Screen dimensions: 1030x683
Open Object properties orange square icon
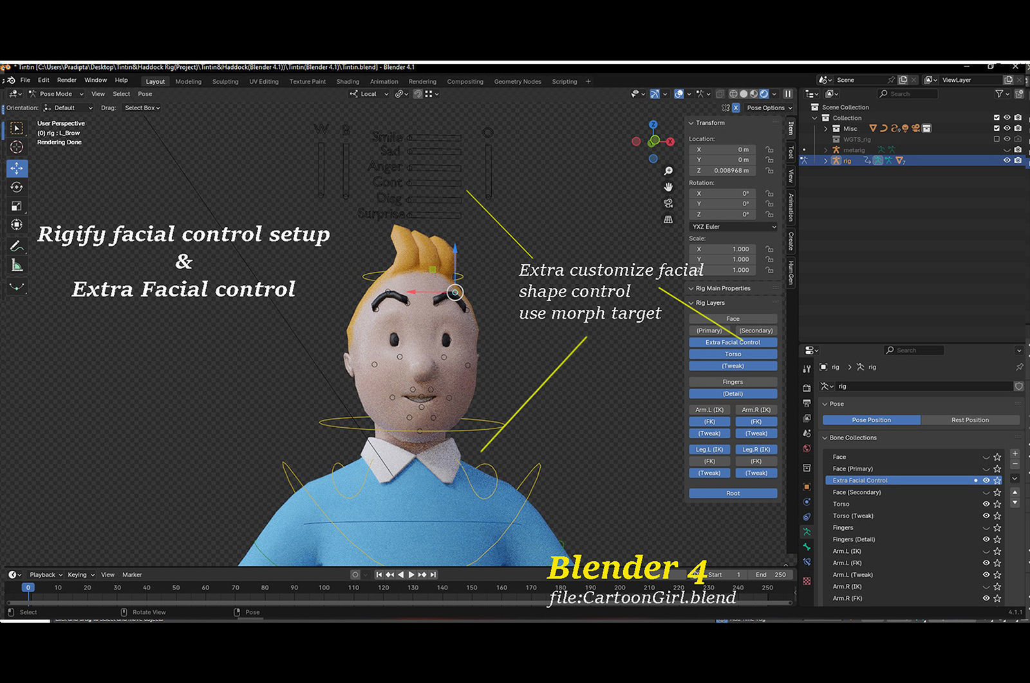[x=807, y=486]
